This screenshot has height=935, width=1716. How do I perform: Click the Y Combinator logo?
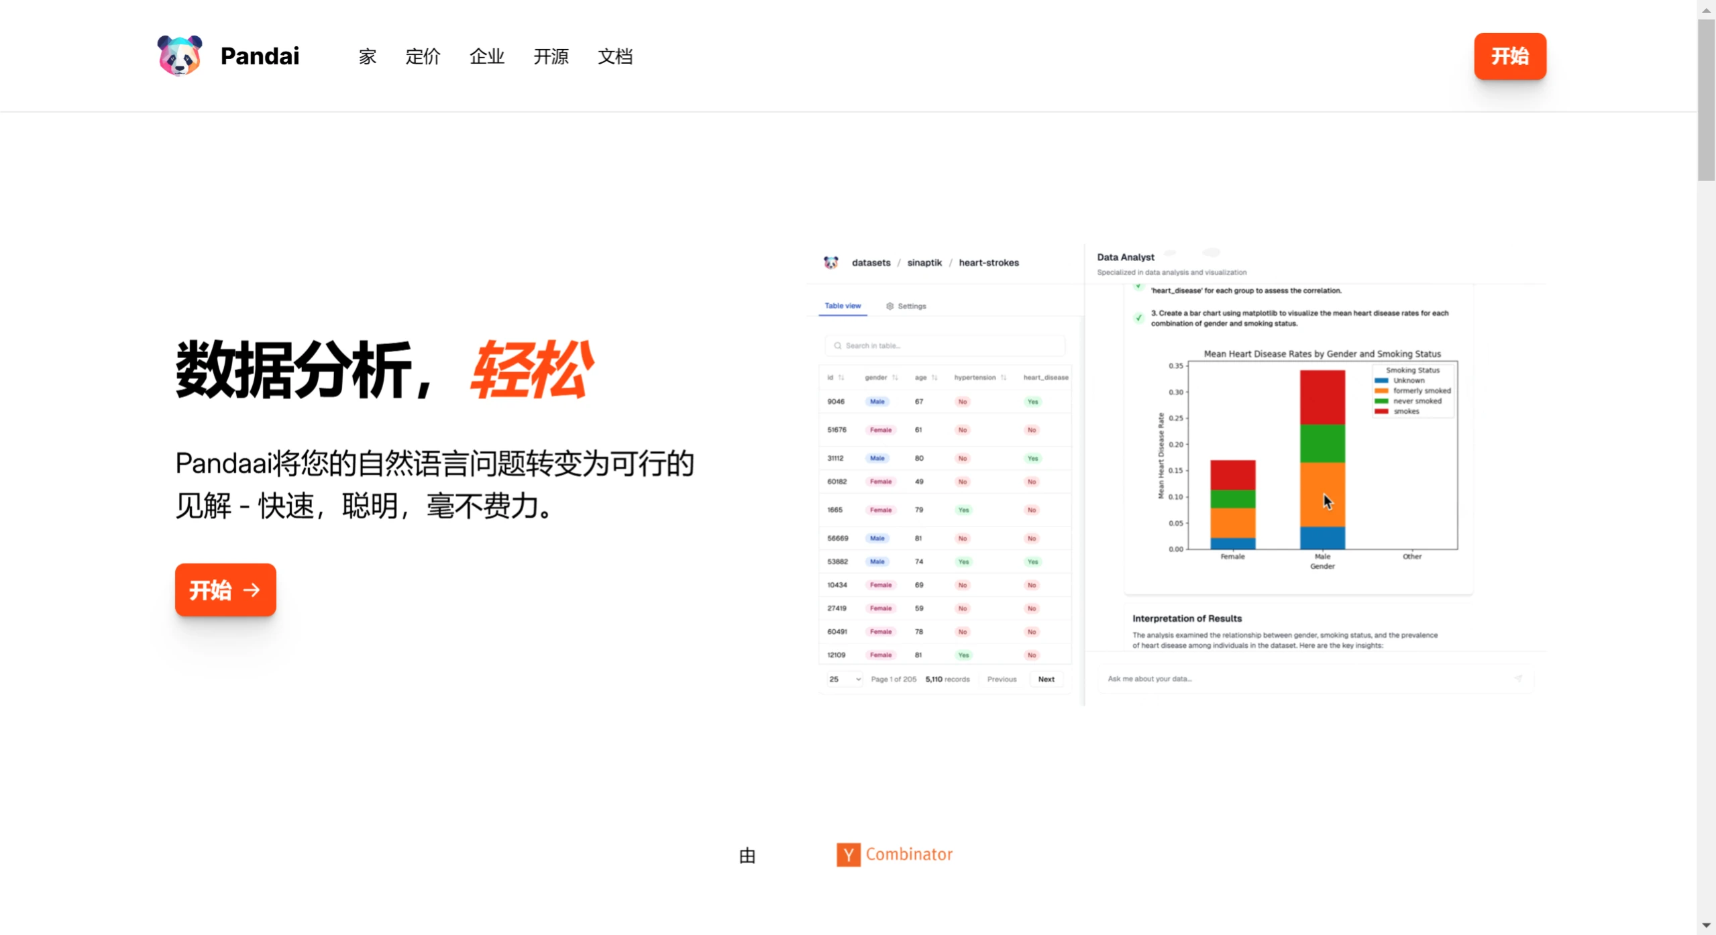[894, 855]
